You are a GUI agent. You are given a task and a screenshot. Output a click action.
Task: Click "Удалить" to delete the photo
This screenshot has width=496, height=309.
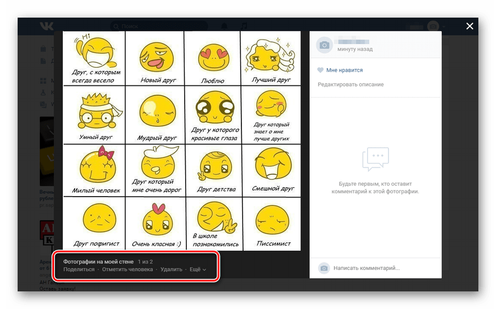pyautogui.click(x=171, y=270)
